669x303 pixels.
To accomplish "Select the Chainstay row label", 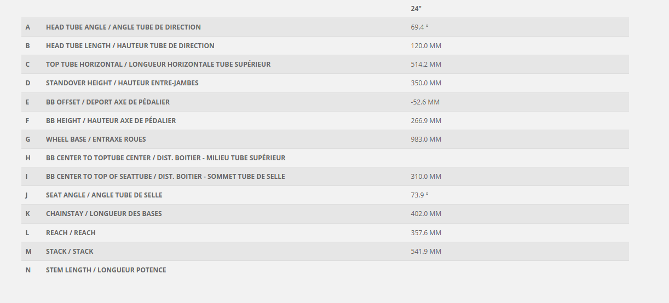I will tap(103, 214).
